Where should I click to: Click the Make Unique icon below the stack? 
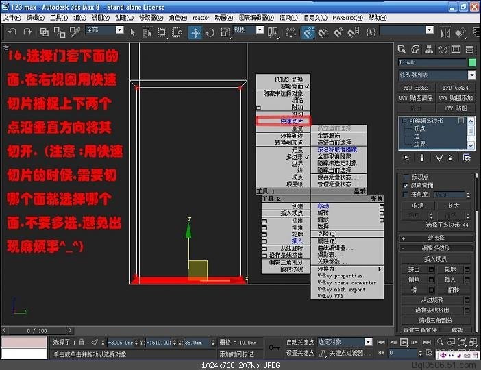click(x=439, y=158)
